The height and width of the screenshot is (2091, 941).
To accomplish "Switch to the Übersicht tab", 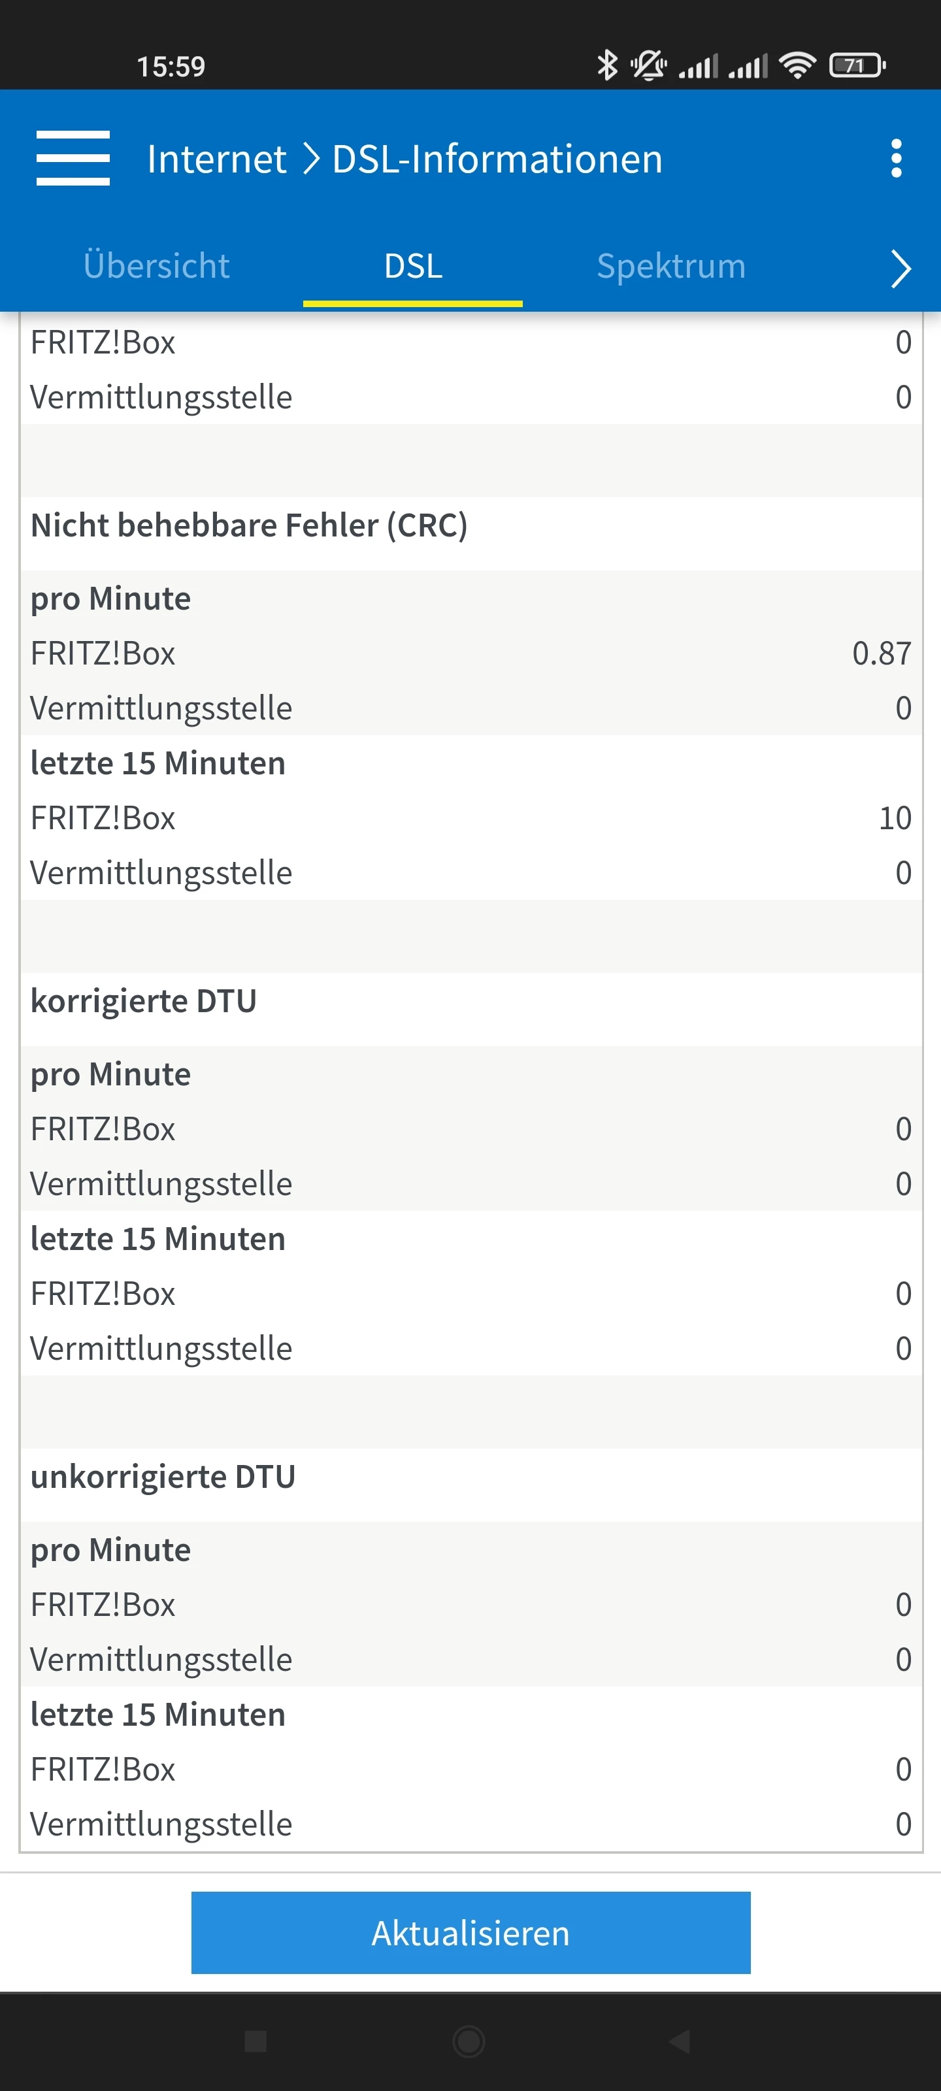I will click(x=156, y=266).
